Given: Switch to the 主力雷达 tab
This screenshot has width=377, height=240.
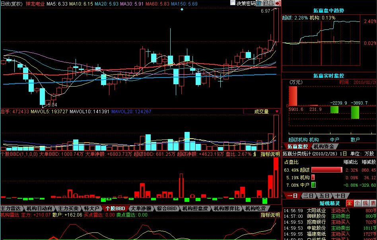Looking at the screenshot, I should pyautogui.click(x=11, y=208).
